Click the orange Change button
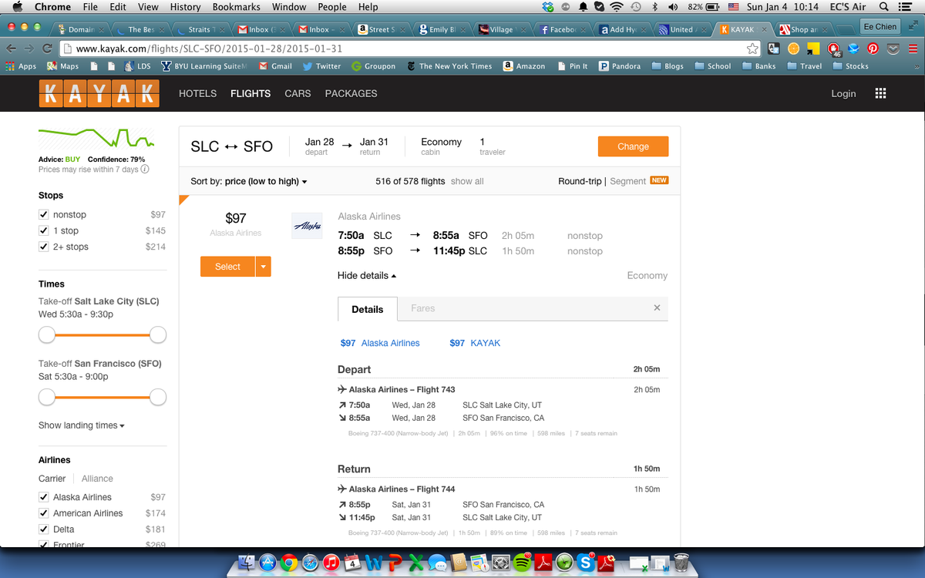The image size is (925, 578). [633, 146]
